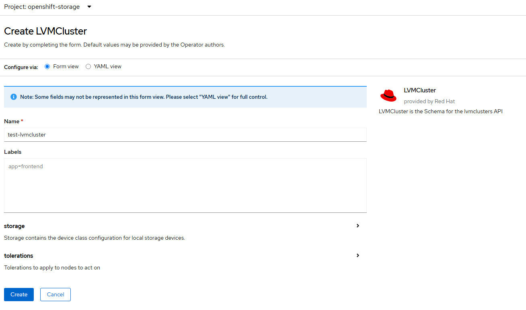Click the Red Hat logo icon
Image resolution: width=526 pixels, height=310 pixels.
(388, 96)
